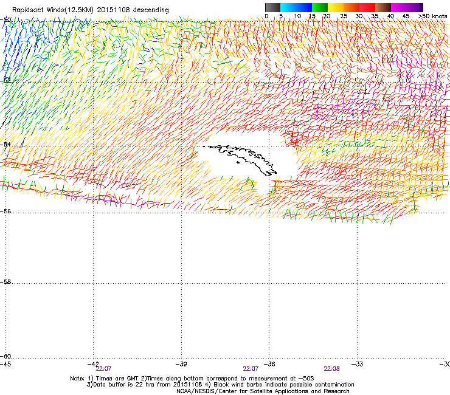450x395 pixels.
Task: Click the brown 35-40 knots legend swatch
Action: (x=383, y=7)
